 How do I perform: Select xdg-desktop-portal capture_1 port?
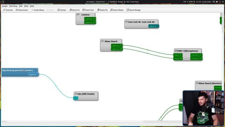point(33,74)
